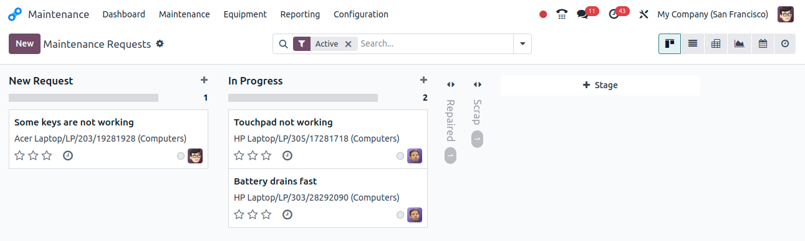Screen dimensions: 805x241
Task: Quick add card in New Request column
Action: point(204,80)
